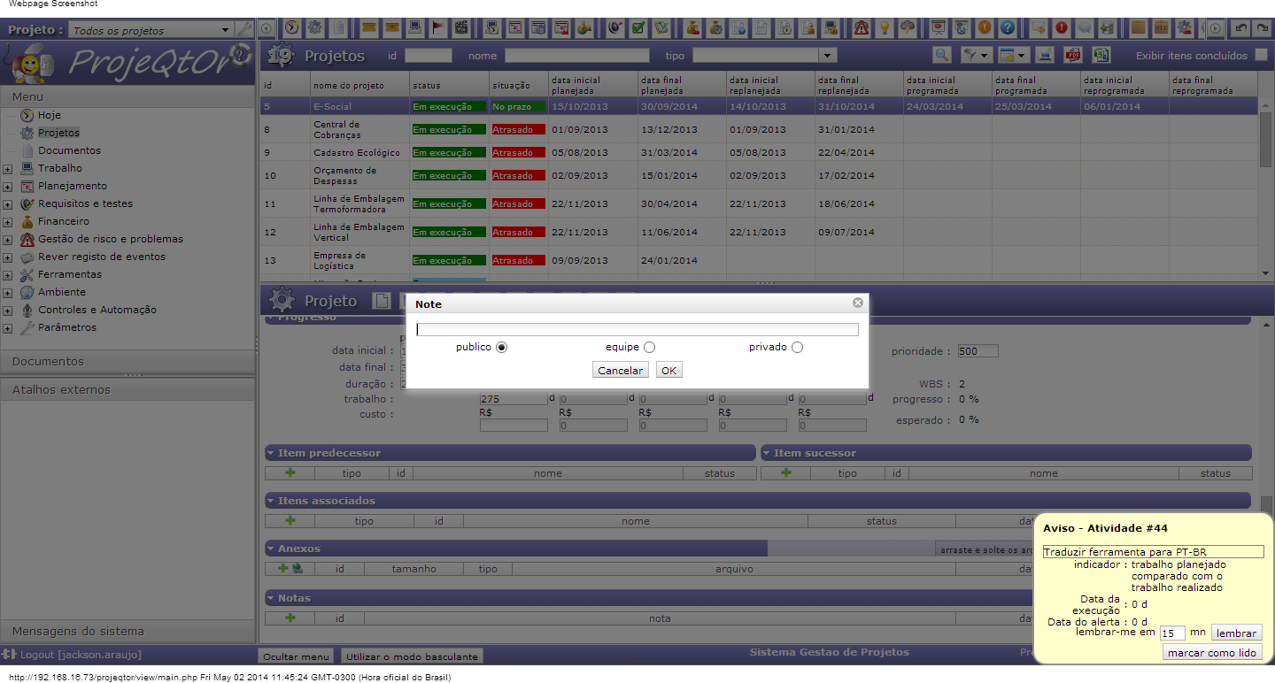Click green plus icon in Item predecessor

[290, 472]
